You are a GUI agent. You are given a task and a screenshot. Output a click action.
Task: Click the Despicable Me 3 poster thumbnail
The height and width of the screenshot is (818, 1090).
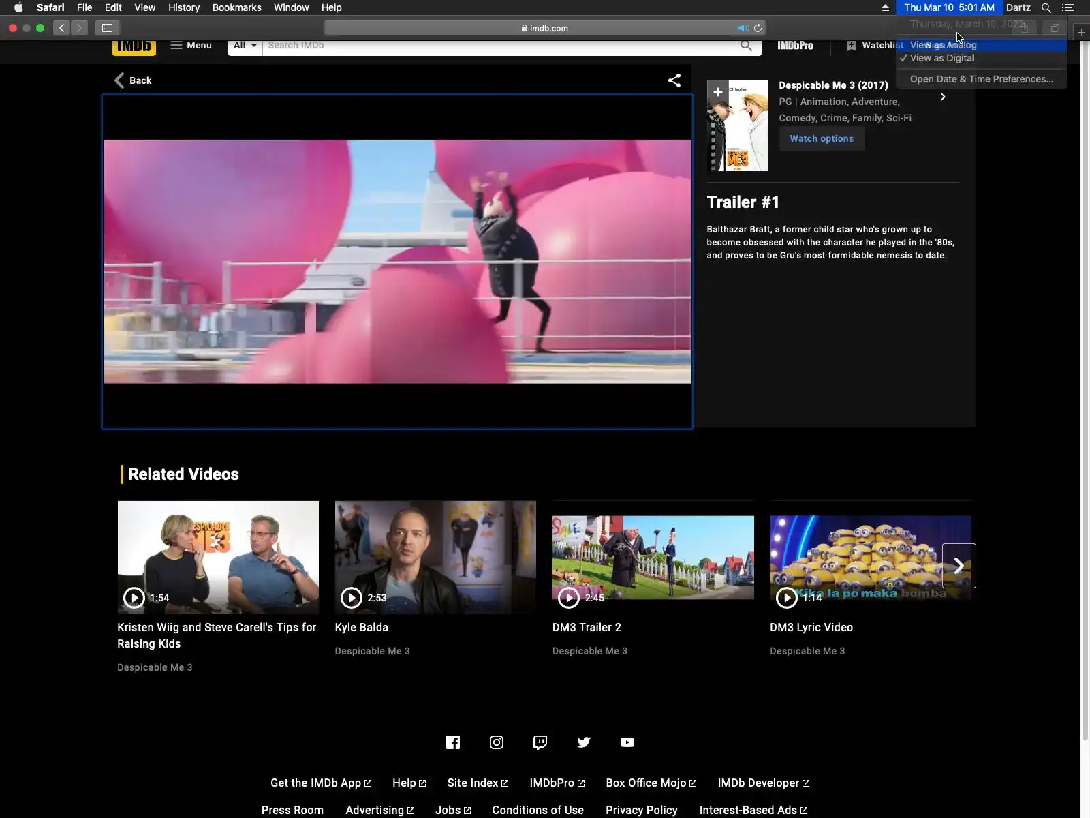click(x=738, y=126)
